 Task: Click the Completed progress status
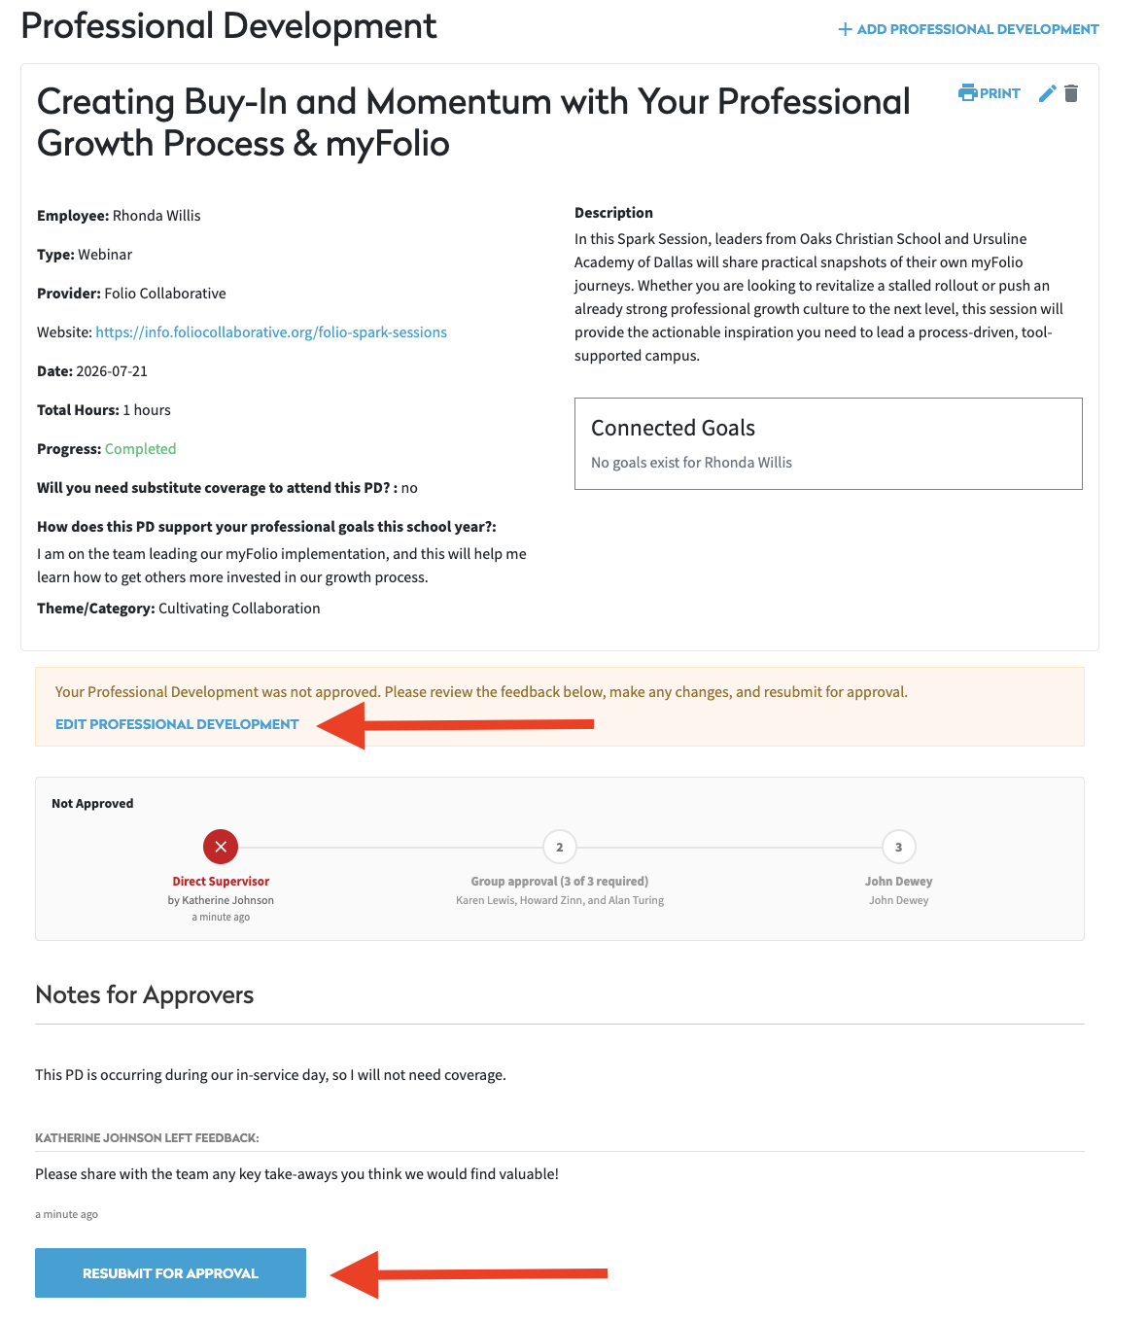[140, 449]
